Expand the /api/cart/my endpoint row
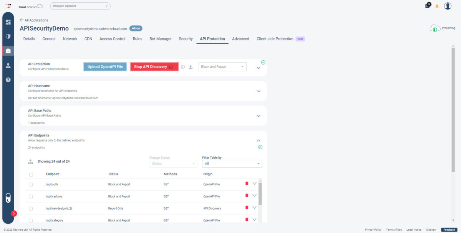Viewport: 461px width, 233px height. tap(254, 195)
